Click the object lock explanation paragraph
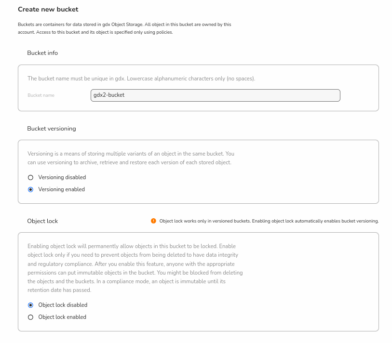392x343 pixels. [x=135, y=268]
